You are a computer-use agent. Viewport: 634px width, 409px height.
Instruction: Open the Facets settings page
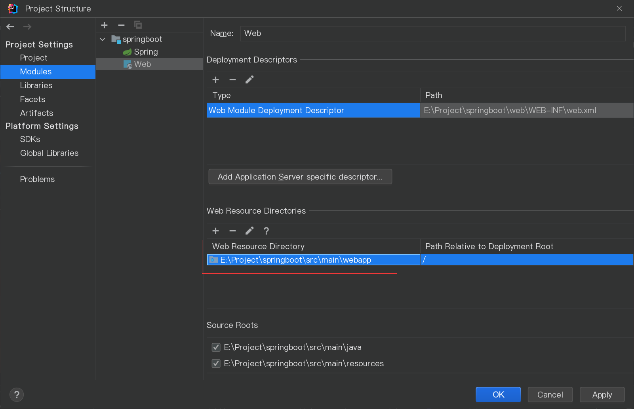point(32,99)
